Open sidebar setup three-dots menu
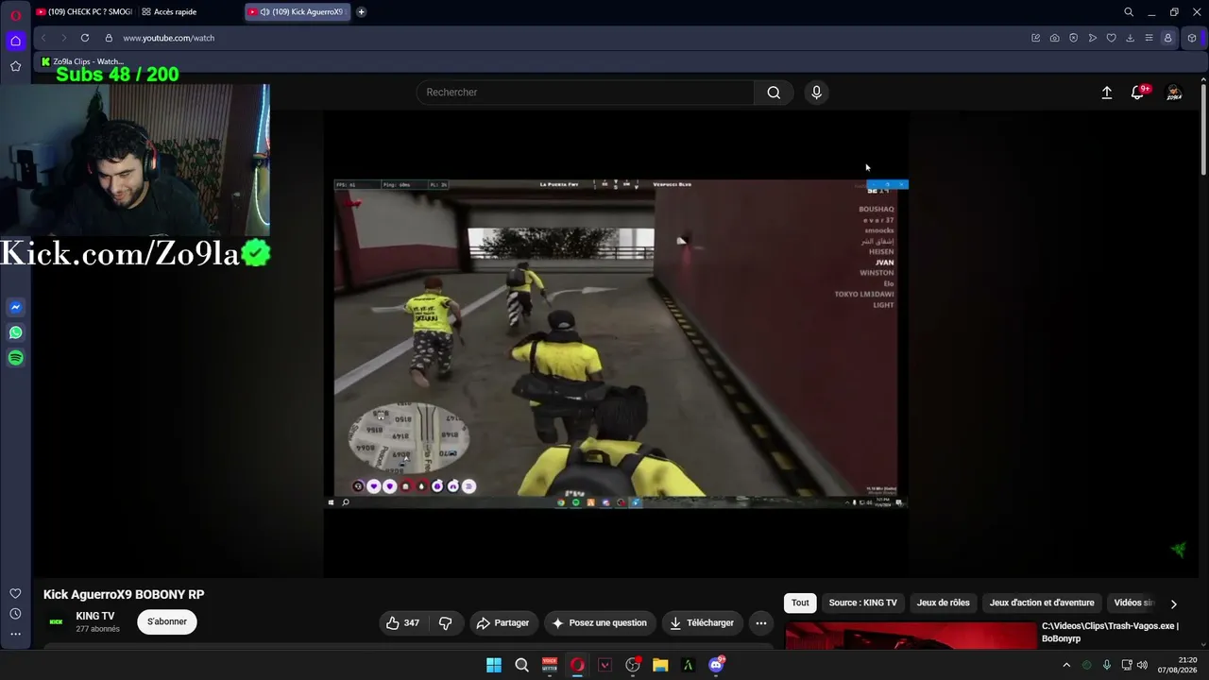This screenshot has width=1209, height=680. click(15, 634)
